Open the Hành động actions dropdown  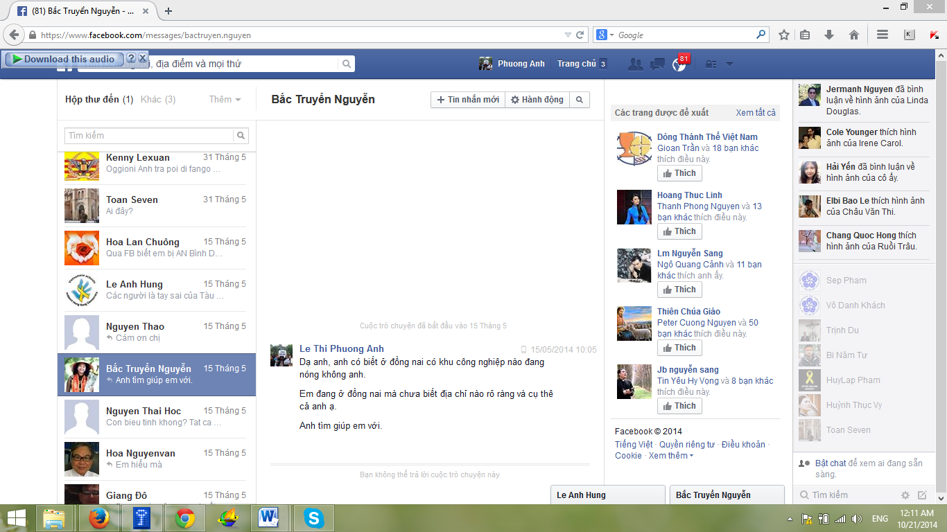(537, 100)
